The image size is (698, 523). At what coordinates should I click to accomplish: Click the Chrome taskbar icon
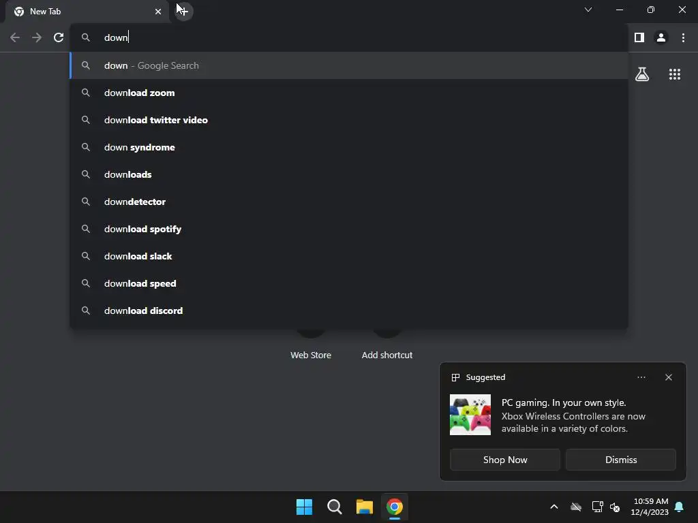395,507
